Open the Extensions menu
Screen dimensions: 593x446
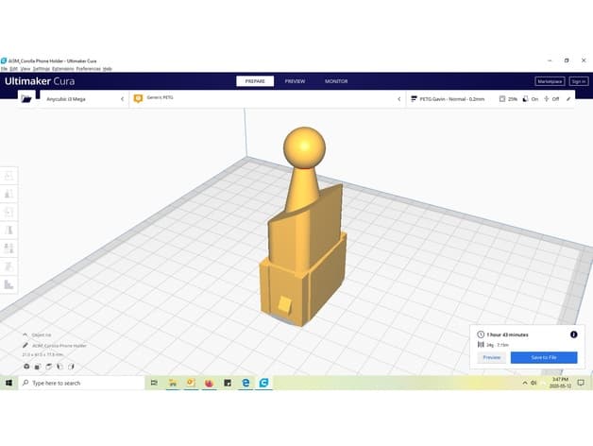click(x=62, y=69)
